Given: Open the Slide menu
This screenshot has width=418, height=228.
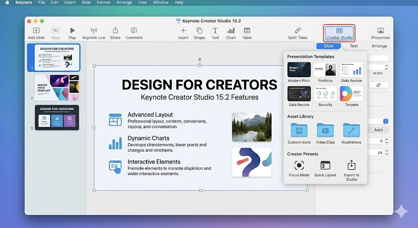Looking at the screenshot, I should [x=86, y=2].
